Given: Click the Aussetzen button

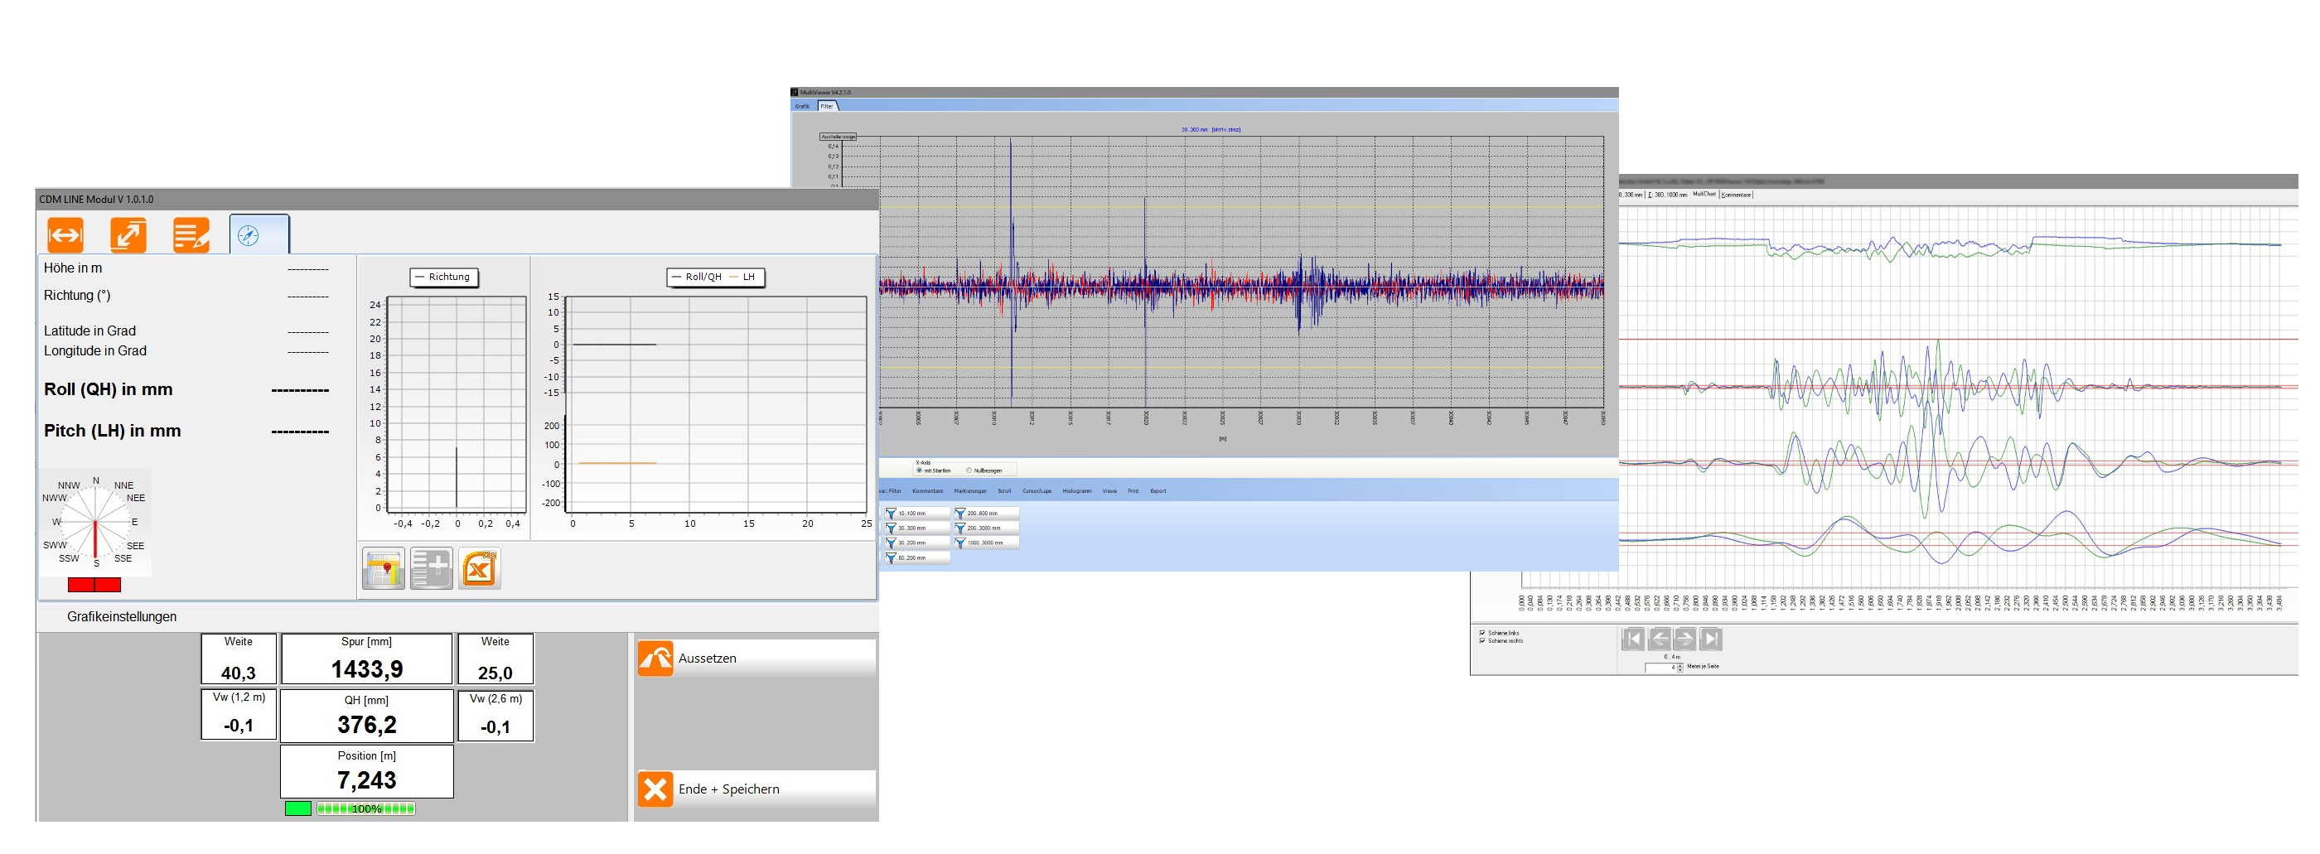Looking at the screenshot, I should coord(756,659).
